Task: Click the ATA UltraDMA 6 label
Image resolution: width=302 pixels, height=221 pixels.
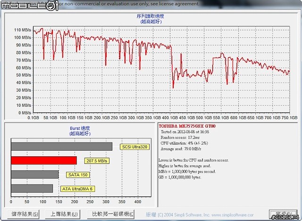Action: click(x=78, y=189)
